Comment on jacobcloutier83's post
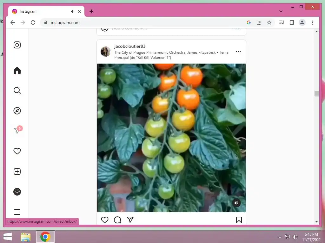Image resolution: width=325 pixels, height=243 pixels. [x=117, y=220]
